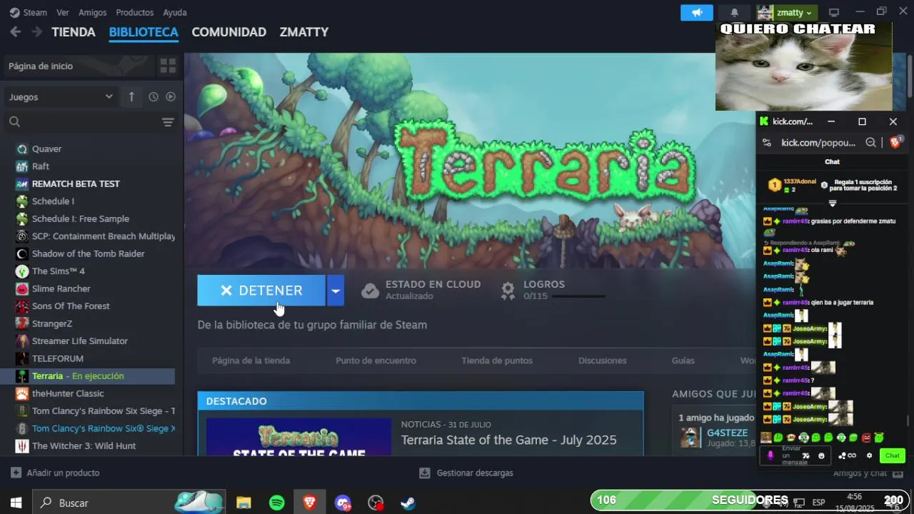Open Steam announcements megaphone button

point(697,12)
